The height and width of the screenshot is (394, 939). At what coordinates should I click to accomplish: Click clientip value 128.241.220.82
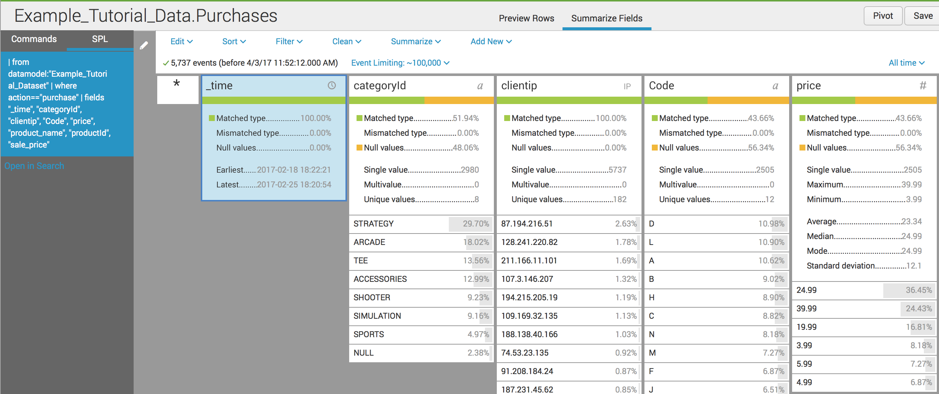point(569,242)
